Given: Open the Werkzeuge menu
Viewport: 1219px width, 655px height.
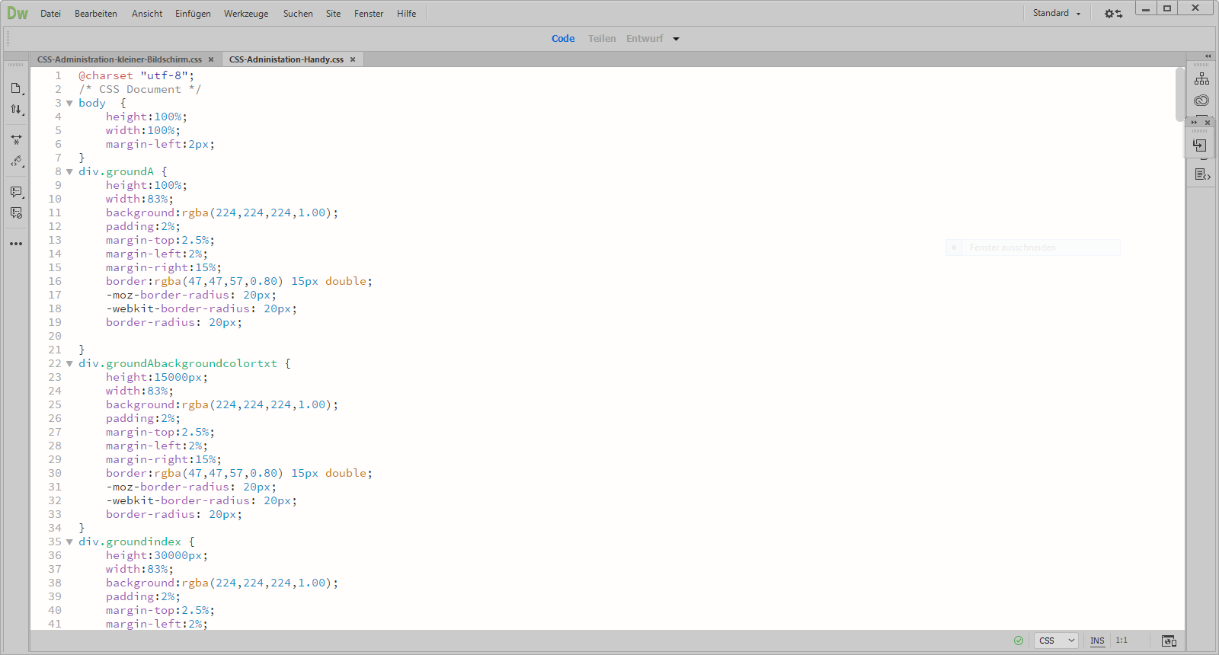Looking at the screenshot, I should point(246,14).
